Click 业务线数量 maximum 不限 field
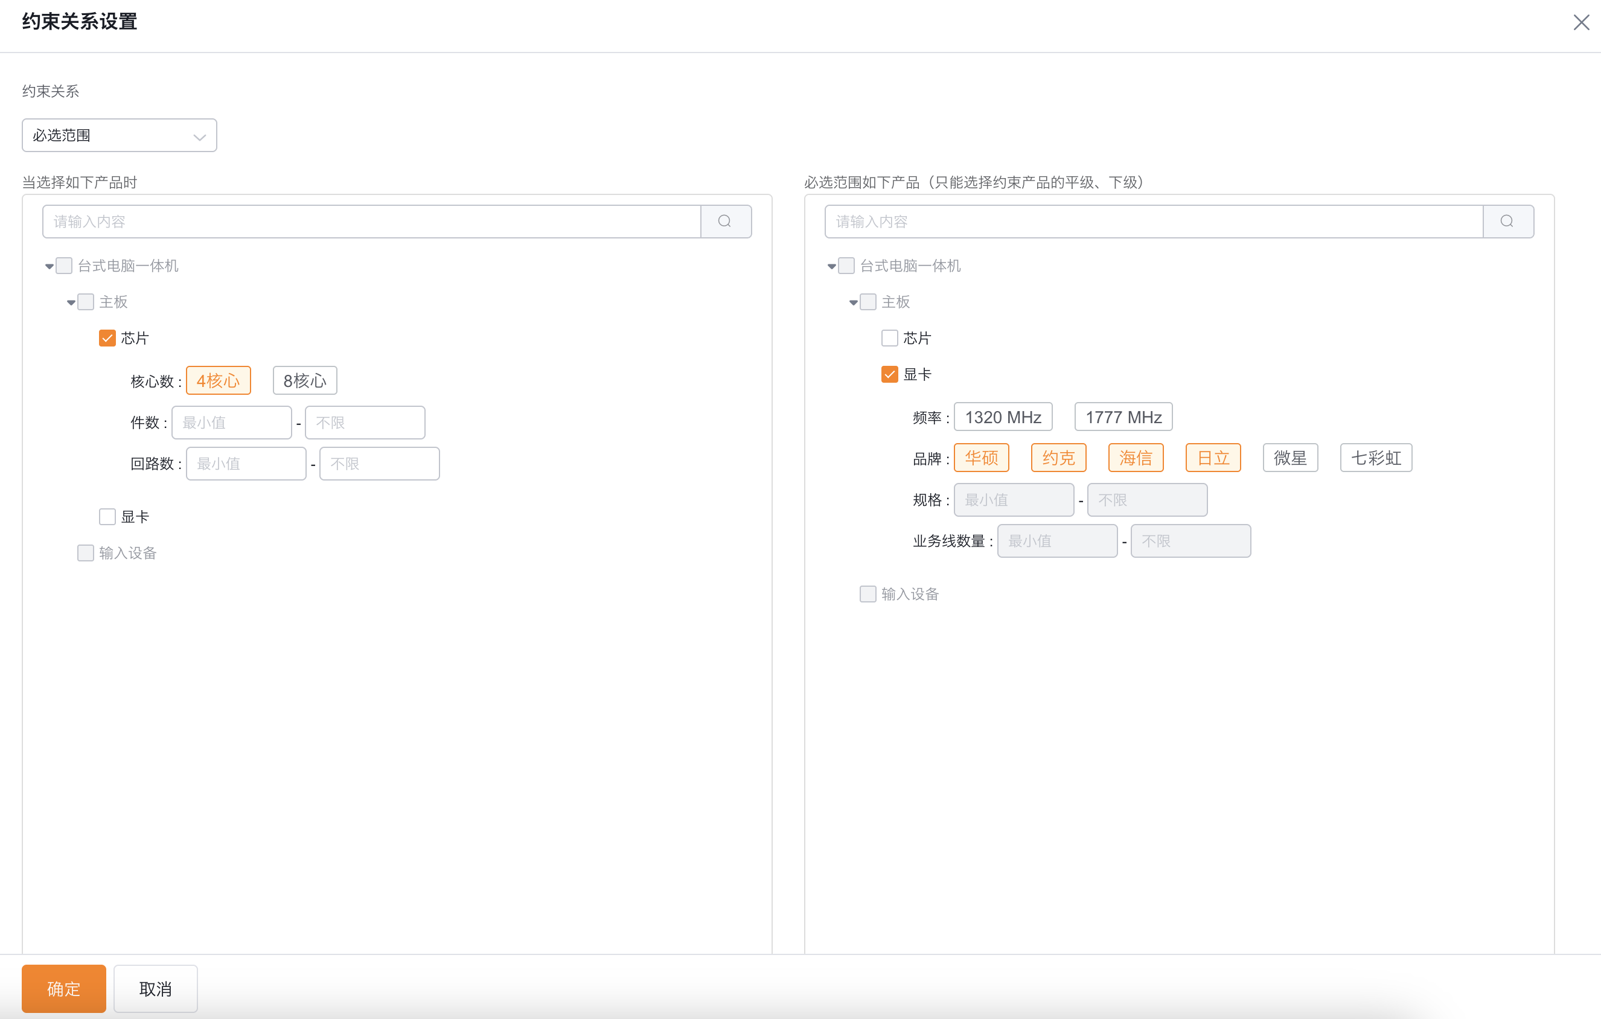Viewport: 1601px width, 1019px height. coord(1190,541)
